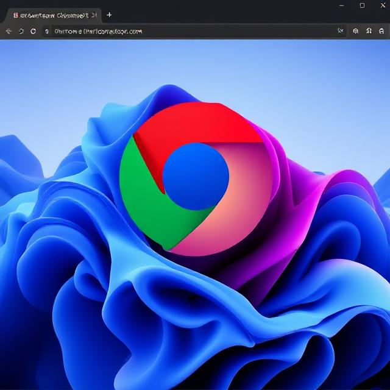Click the blue center circle of Chrome logo

[x=196, y=177]
